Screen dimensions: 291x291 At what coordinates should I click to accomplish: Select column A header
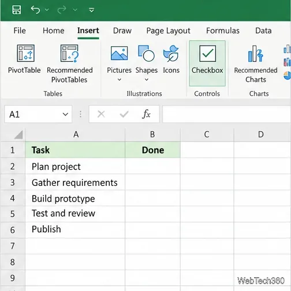[x=75, y=135]
